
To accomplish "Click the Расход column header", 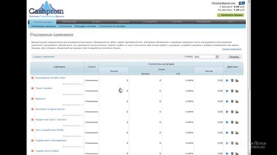I will (x=209, y=71).
